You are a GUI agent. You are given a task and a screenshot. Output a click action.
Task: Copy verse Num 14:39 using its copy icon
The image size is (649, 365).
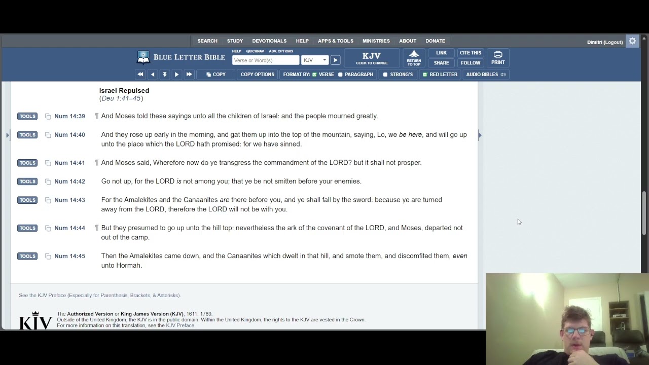pyautogui.click(x=48, y=117)
